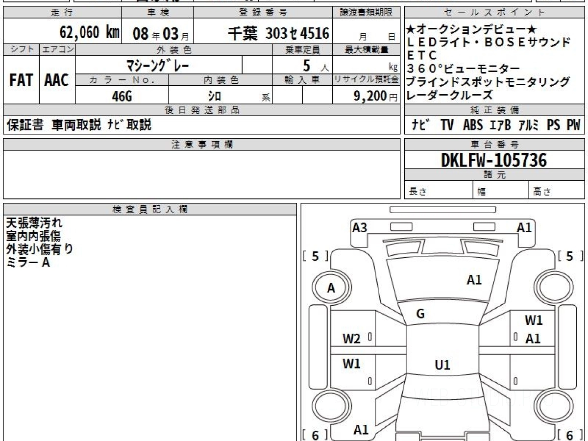The width and height of the screenshot is (588, 441).
Task: Click the セールスポイント header
Action: (494, 13)
